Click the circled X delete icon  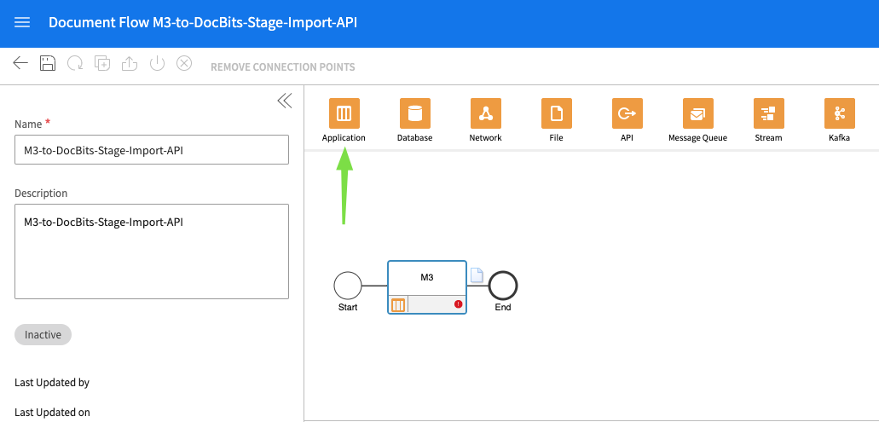pyautogui.click(x=184, y=64)
